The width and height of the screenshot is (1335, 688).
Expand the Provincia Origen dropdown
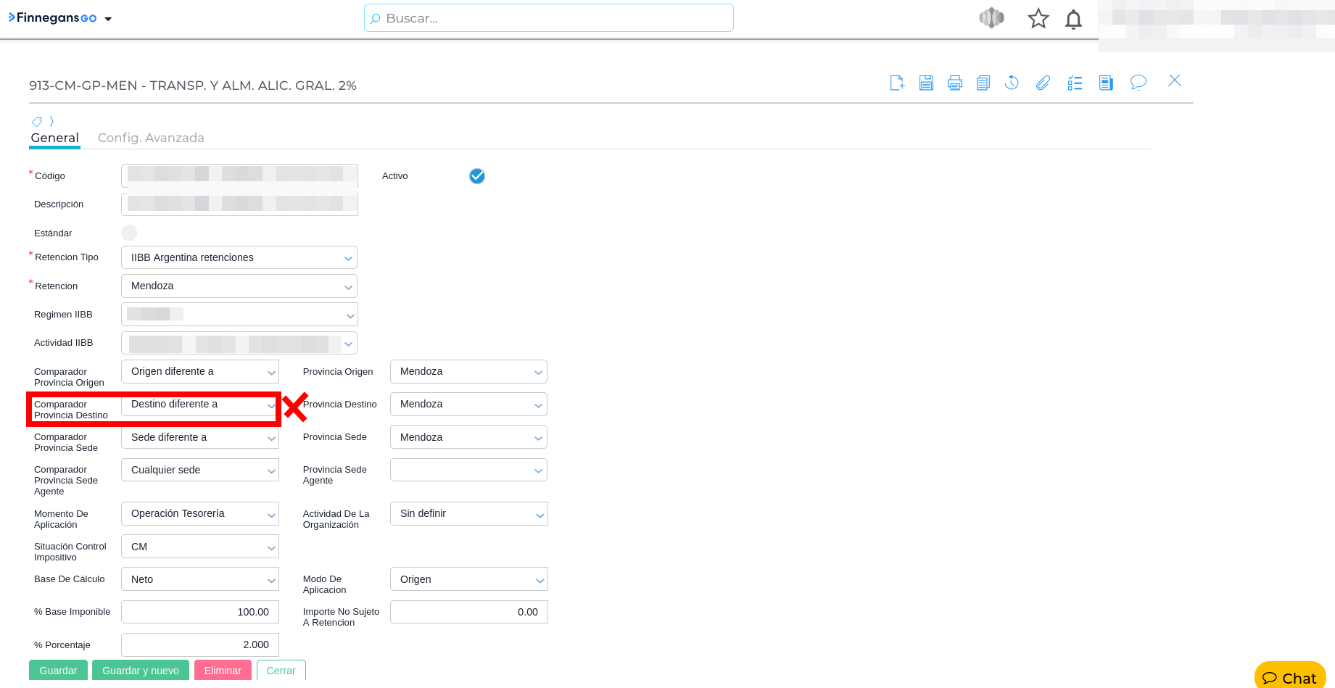[468, 372]
